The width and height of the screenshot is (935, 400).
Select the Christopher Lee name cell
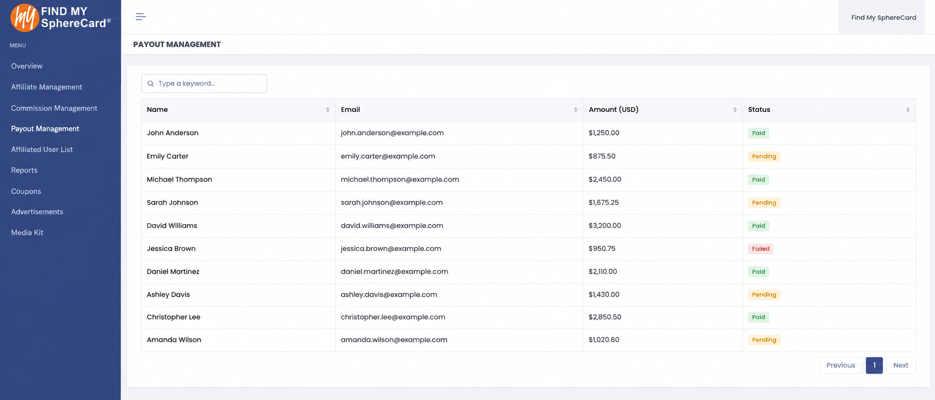(x=238, y=317)
